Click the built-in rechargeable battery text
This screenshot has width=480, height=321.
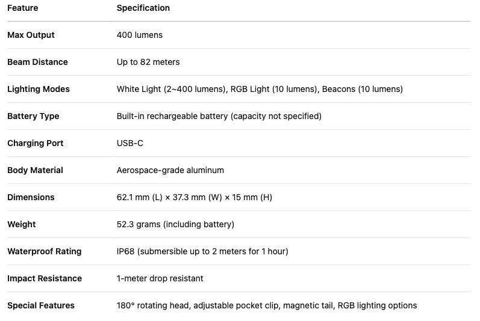click(219, 116)
